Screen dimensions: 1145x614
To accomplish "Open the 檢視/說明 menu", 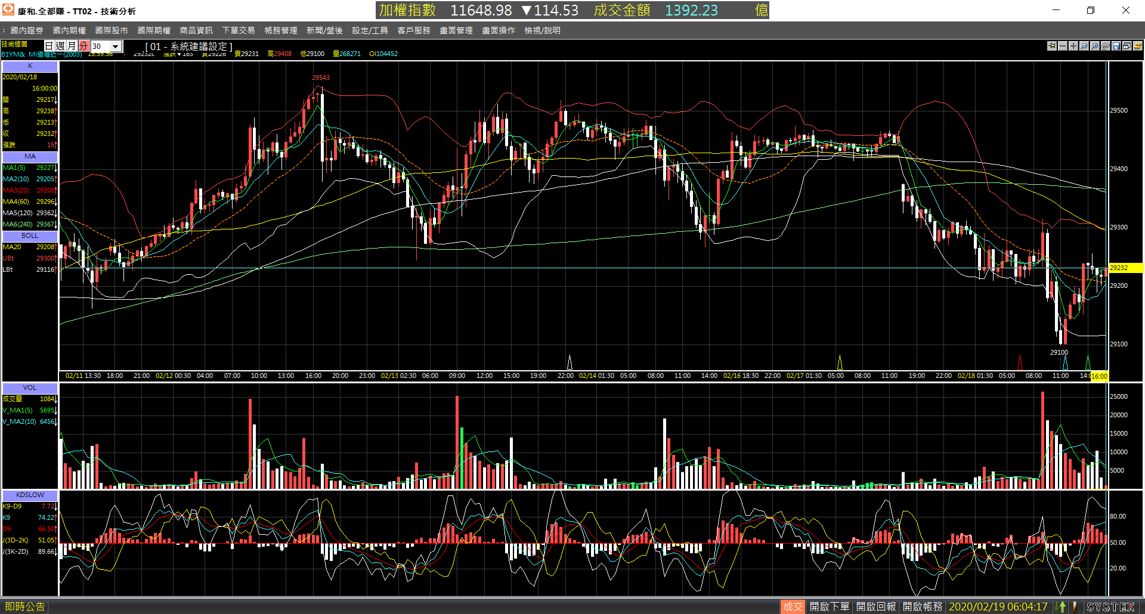I will [x=542, y=30].
